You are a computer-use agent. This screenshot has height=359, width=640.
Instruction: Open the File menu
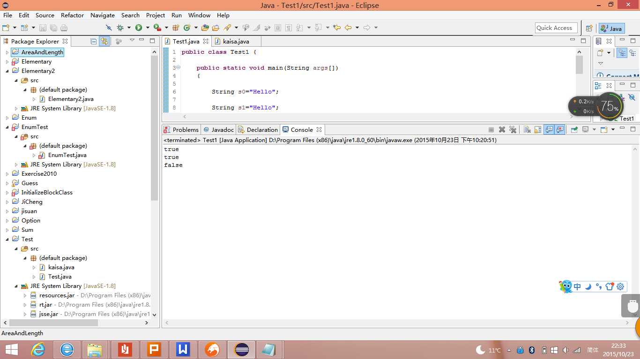(7, 15)
